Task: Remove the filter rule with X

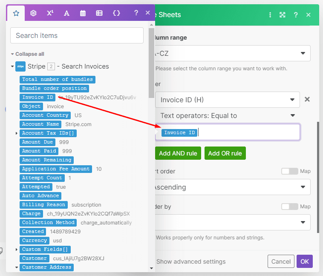Action: pyautogui.click(x=307, y=100)
